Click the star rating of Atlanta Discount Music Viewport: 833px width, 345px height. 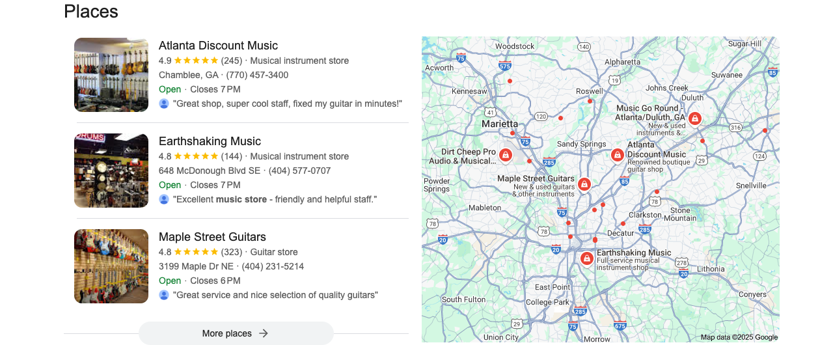pos(196,61)
